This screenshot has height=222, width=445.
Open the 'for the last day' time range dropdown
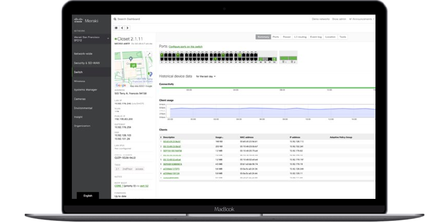206,76
